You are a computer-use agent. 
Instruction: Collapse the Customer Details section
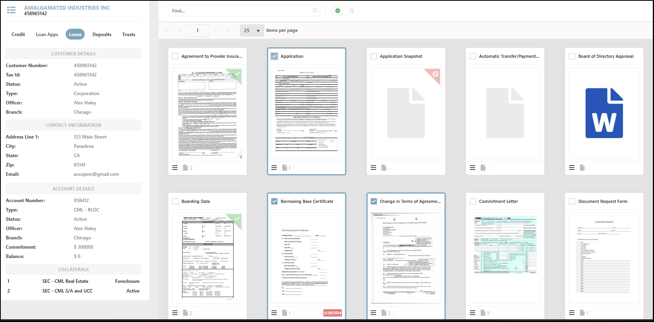[73, 54]
